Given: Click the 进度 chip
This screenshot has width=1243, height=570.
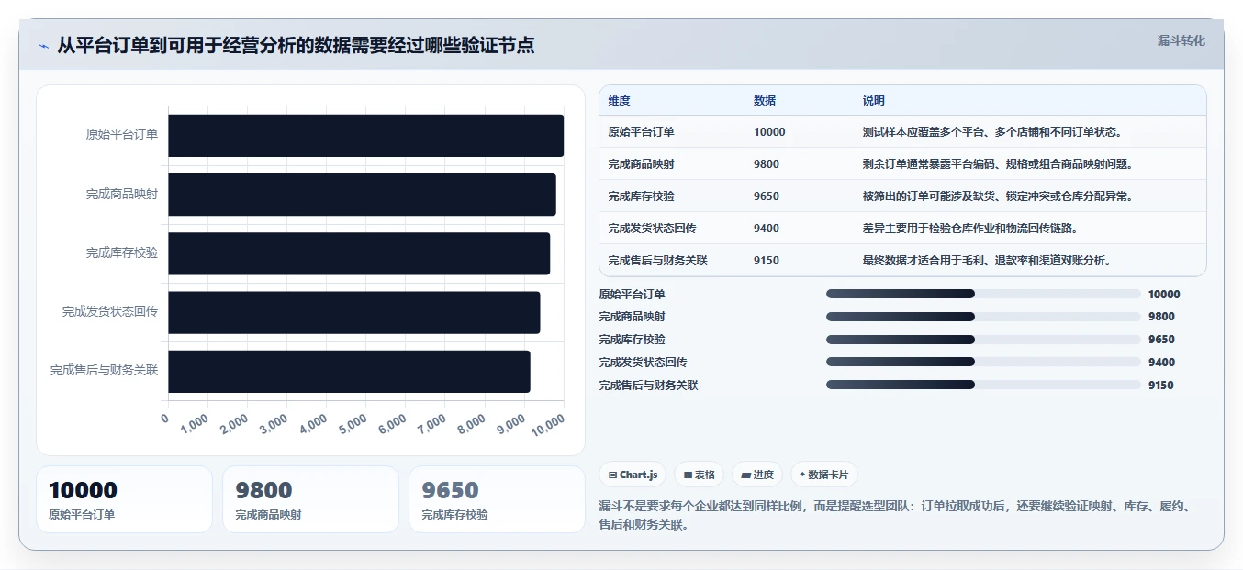Looking at the screenshot, I should 757,475.
